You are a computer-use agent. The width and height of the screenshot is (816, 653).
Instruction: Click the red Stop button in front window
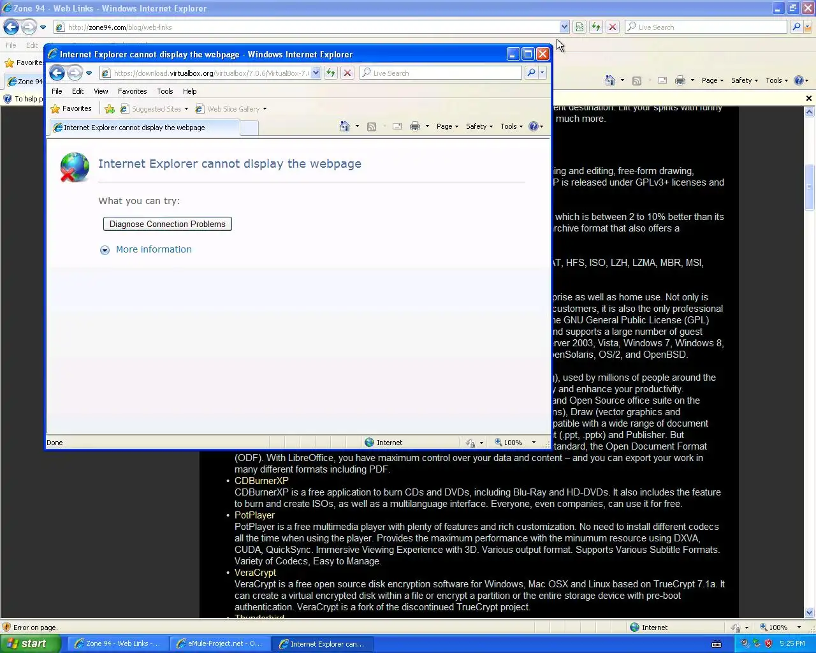point(347,73)
